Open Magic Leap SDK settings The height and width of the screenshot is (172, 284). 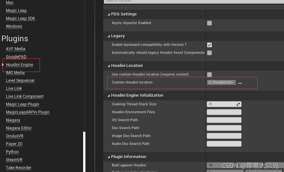(x=20, y=18)
